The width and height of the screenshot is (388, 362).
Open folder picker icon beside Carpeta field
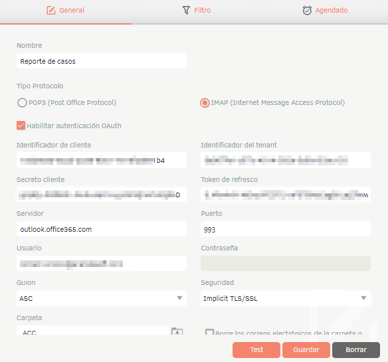177,331
